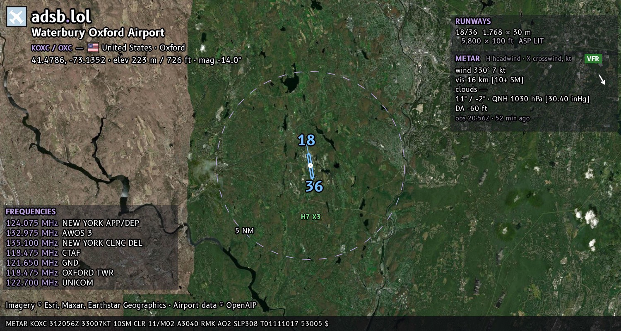Click the green "H7 X3" wind component label
This screenshot has height=331, width=621.
(x=310, y=216)
